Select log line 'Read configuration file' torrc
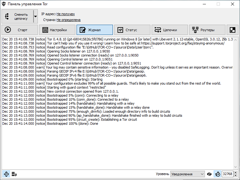This screenshot has height=180, width=240. (78, 48)
